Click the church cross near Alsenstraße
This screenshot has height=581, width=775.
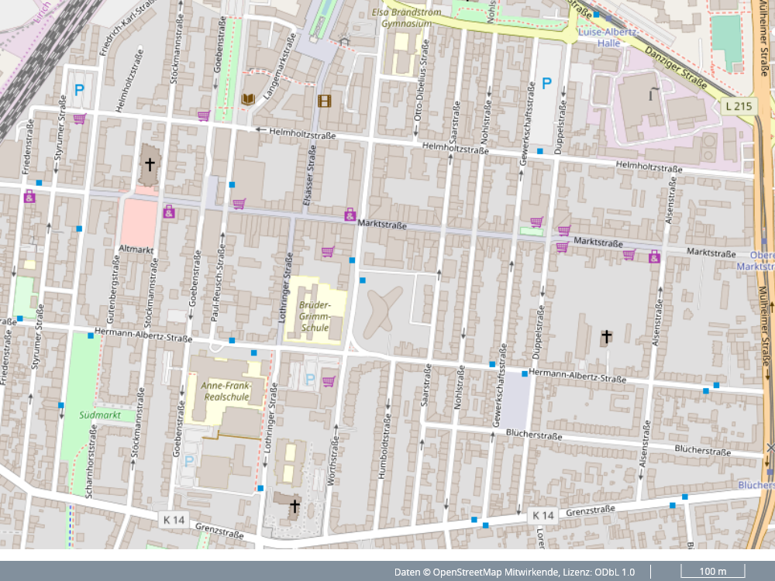606,337
